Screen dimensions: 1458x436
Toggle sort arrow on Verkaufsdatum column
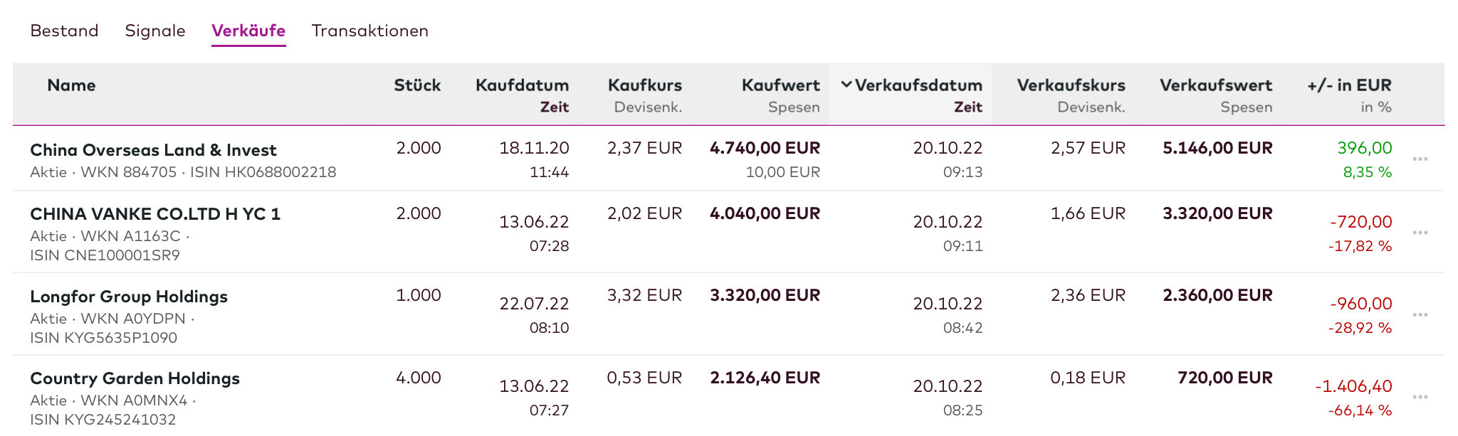tap(846, 85)
